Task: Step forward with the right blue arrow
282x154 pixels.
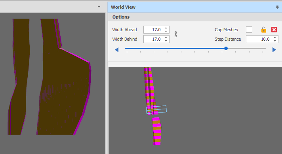Action: 274,50
